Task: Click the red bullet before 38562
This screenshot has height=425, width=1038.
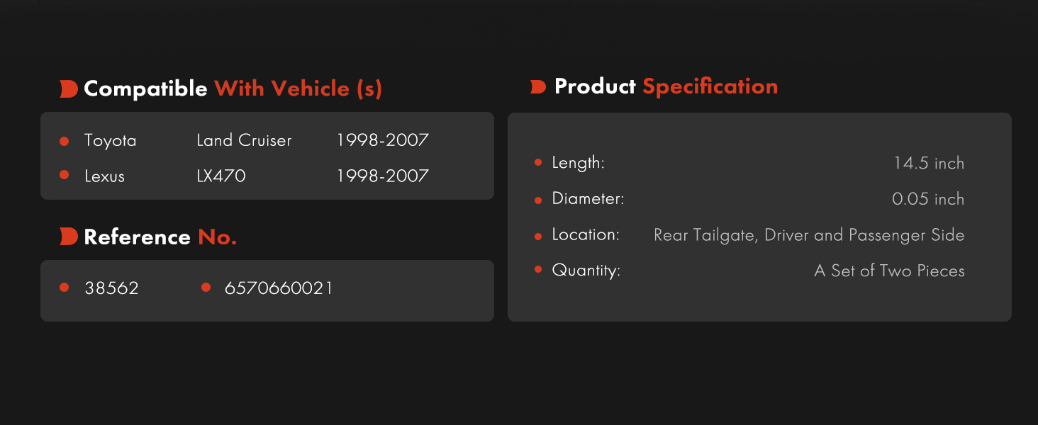Action: point(64,288)
